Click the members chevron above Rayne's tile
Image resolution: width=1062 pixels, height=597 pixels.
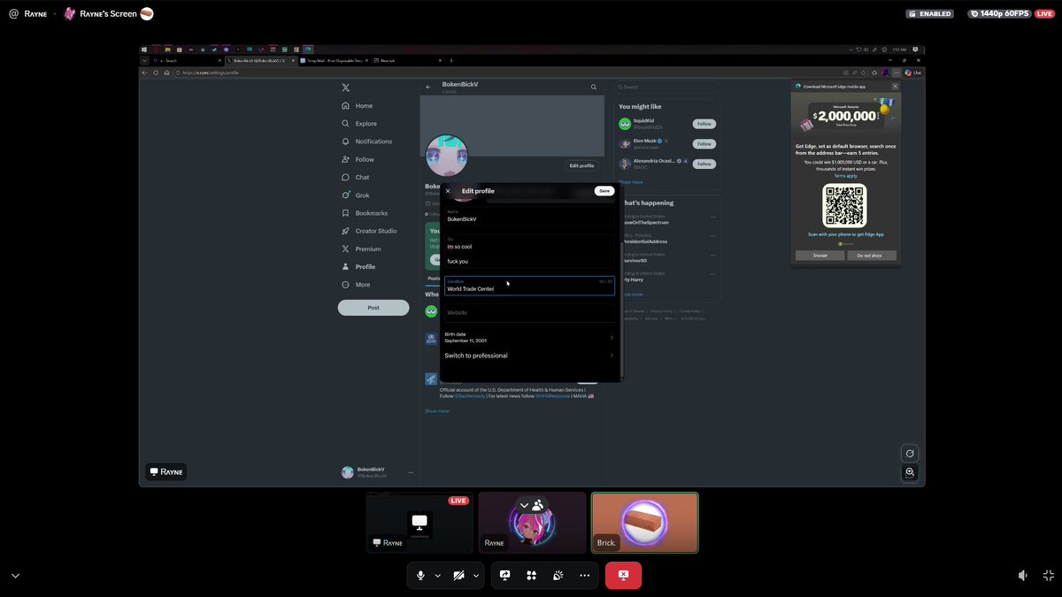pyautogui.click(x=524, y=505)
